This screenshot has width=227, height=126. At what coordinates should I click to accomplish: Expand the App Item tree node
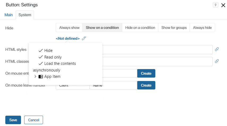35,77
